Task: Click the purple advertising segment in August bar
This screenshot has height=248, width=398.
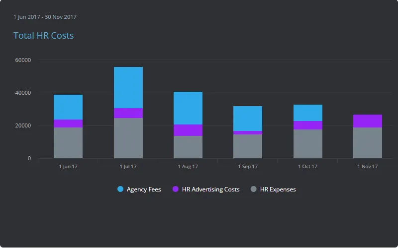Action: tap(188, 130)
